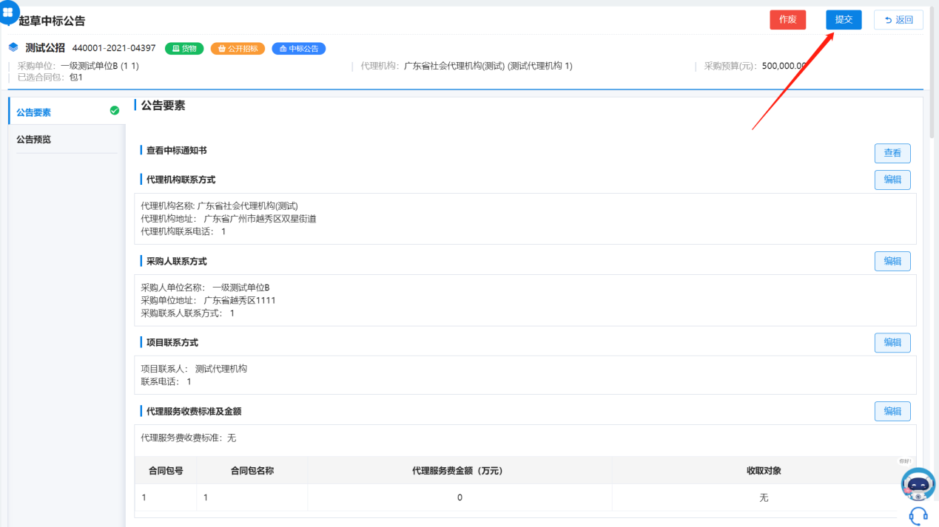Viewport: 939px width, 527px height.
Task: Click the orange 公开招标 tag
Action: pos(238,49)
